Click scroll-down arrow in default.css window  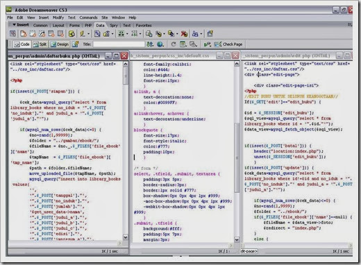[237, 239]
